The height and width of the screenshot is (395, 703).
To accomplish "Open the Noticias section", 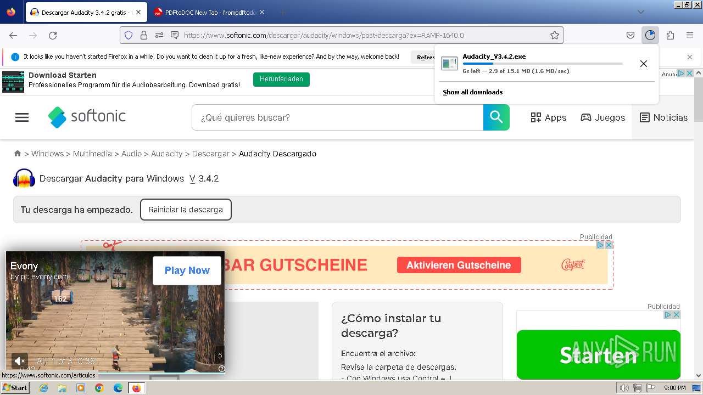I will tap(663, 117).
